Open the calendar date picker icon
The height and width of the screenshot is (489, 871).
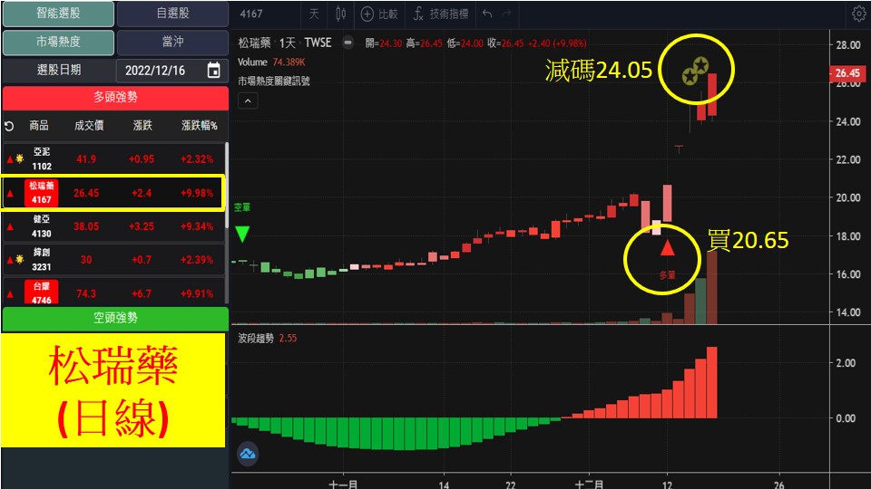point(213,70)
